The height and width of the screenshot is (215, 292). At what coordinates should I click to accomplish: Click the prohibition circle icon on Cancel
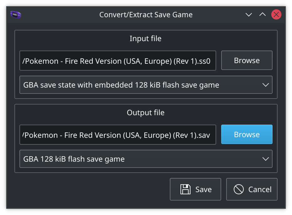click(238, 189)
